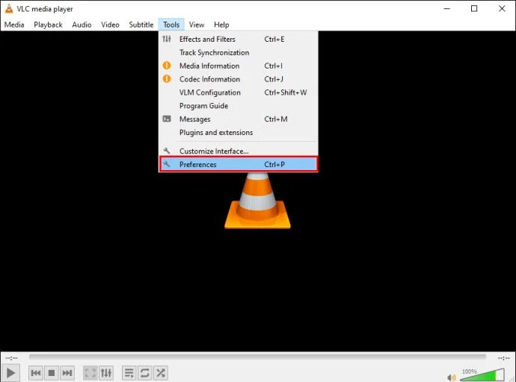Open the Media menu

coord(14,25)
